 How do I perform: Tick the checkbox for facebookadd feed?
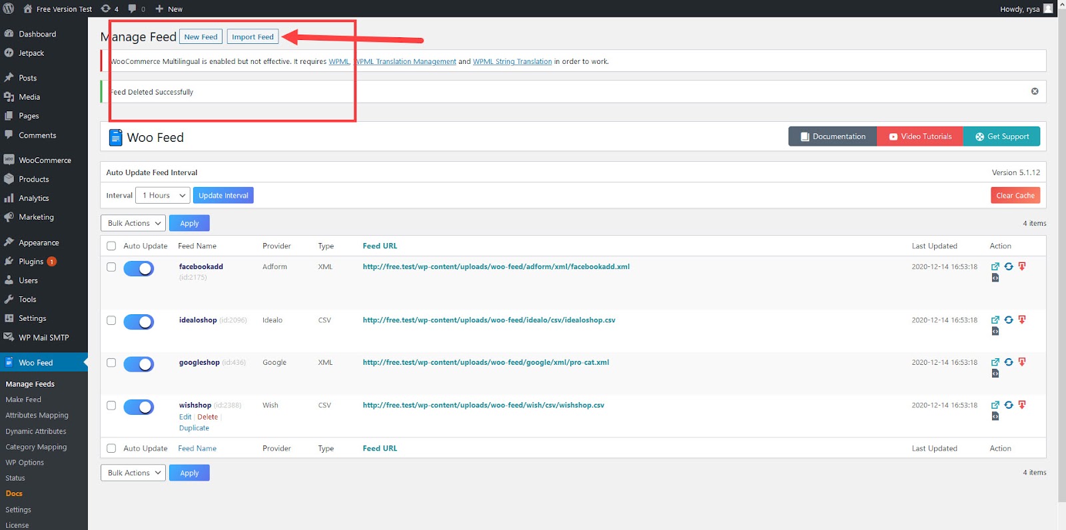(111, 267)
